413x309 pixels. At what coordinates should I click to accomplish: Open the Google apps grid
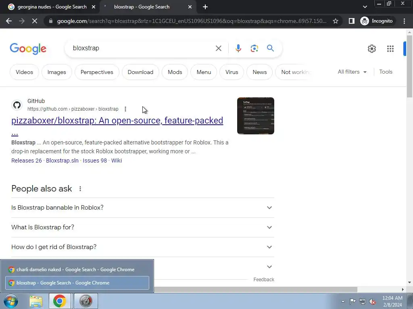click(390, 49)
